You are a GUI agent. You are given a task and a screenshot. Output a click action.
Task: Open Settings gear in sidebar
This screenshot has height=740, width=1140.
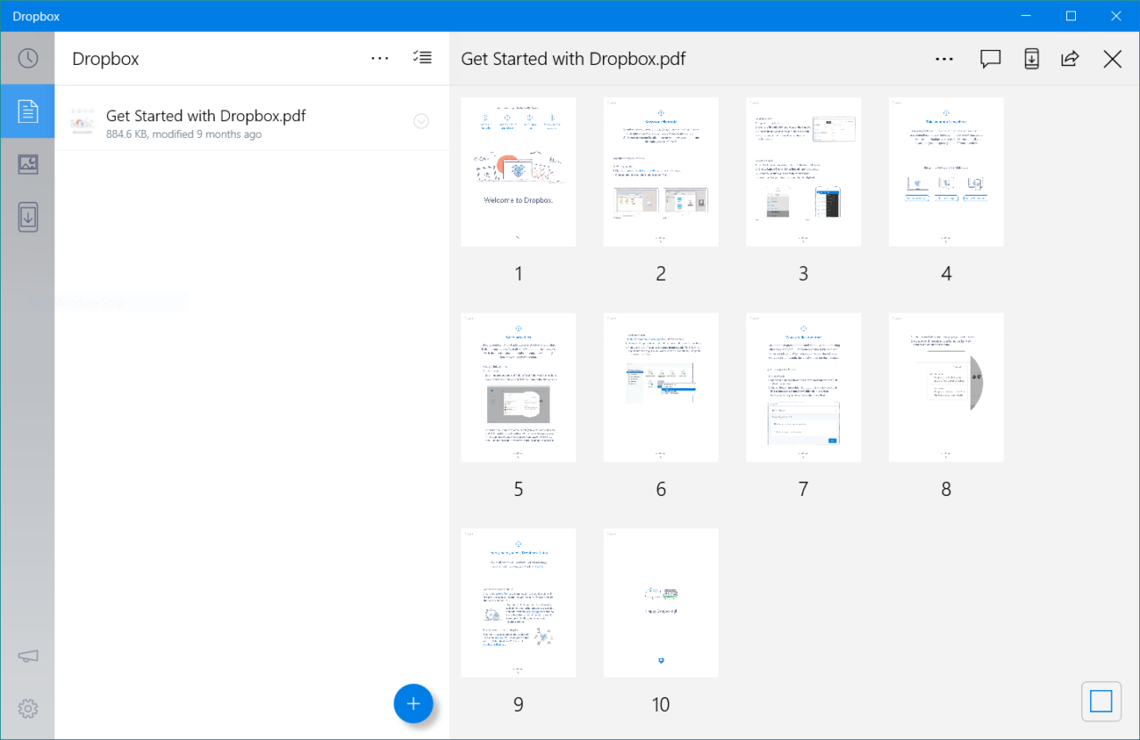point(28,709)
